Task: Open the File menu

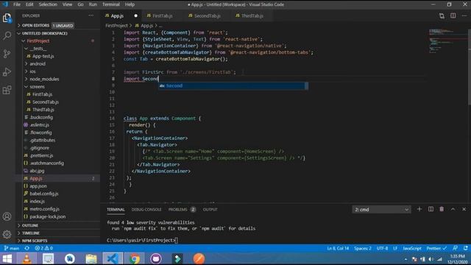Action: [x=17, y=4]
